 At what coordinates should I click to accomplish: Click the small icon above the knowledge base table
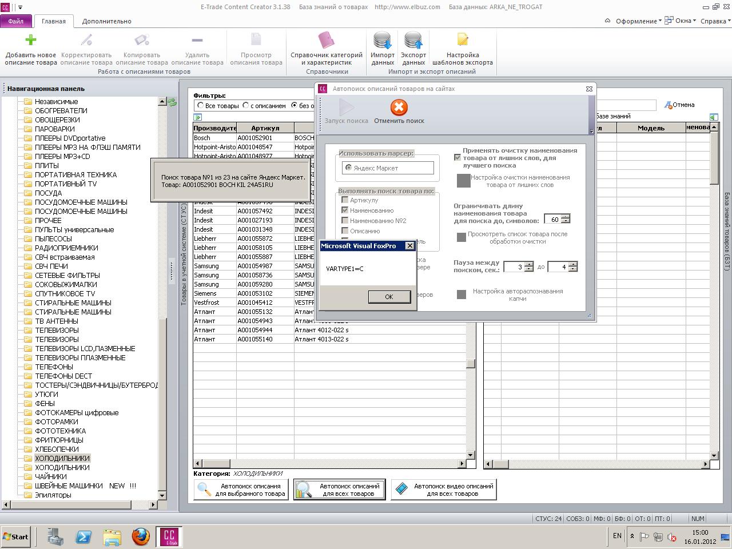713,117
